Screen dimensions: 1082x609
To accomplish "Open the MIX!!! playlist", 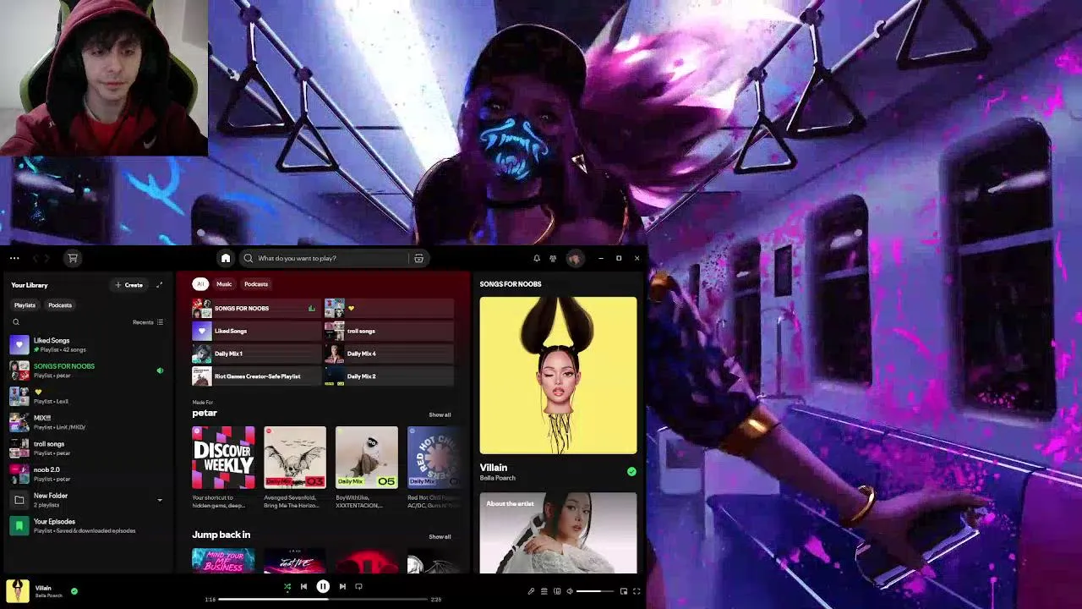I will 89,422.
